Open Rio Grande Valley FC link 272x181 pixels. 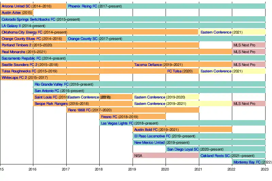pos(51,84)
